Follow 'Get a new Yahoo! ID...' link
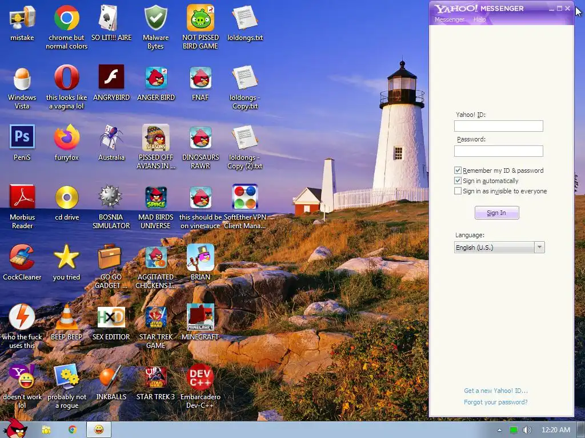Image resolution: width=585 pixels, height=438 pixels. (x=495, y=391)
